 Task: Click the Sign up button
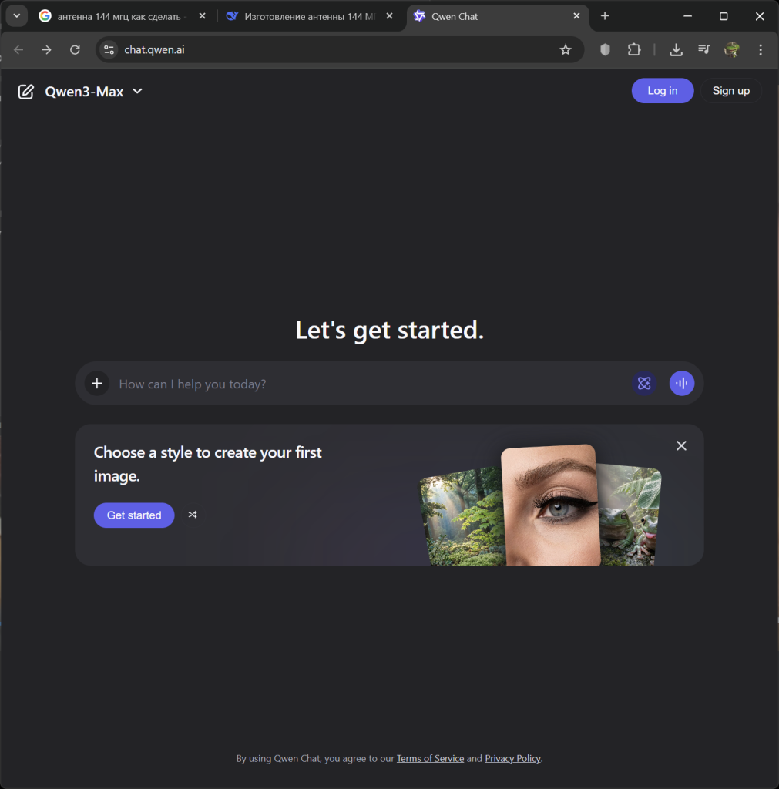tap(730, 91)
